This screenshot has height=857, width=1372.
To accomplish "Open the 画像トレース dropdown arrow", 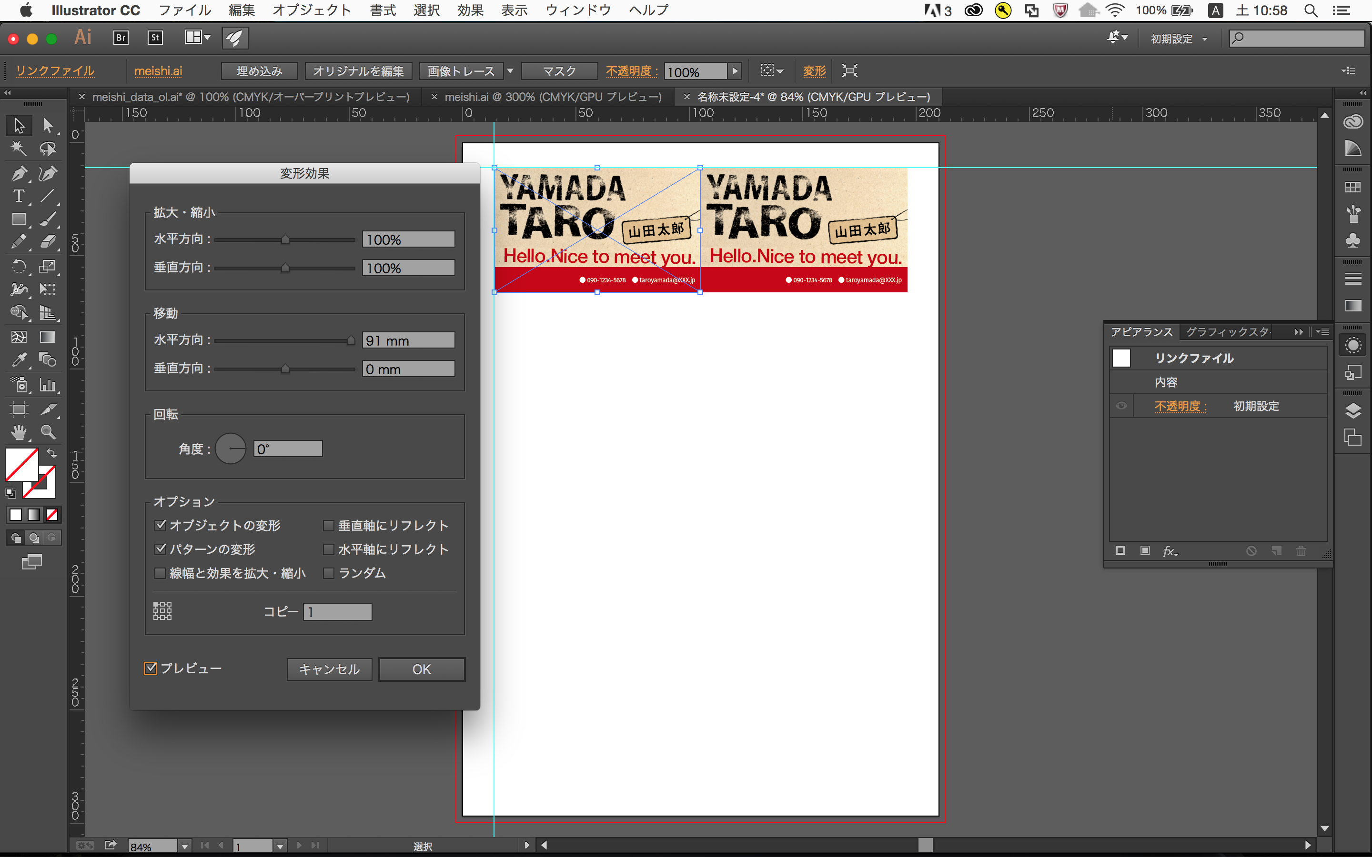I will [x=510, y=71].
